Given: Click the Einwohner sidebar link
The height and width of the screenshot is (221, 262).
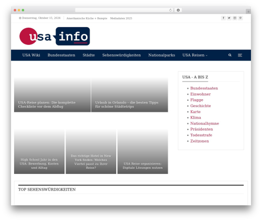Looking at the screenshot, I should coord(200,94).
